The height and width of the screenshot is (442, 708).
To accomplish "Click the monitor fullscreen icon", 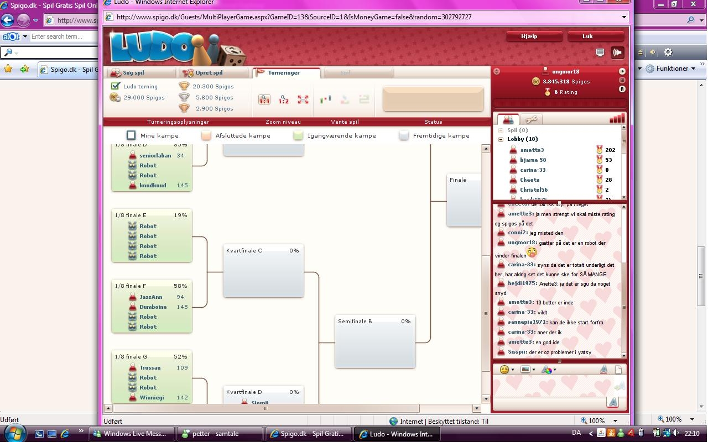I will click(x=600, y=52).
